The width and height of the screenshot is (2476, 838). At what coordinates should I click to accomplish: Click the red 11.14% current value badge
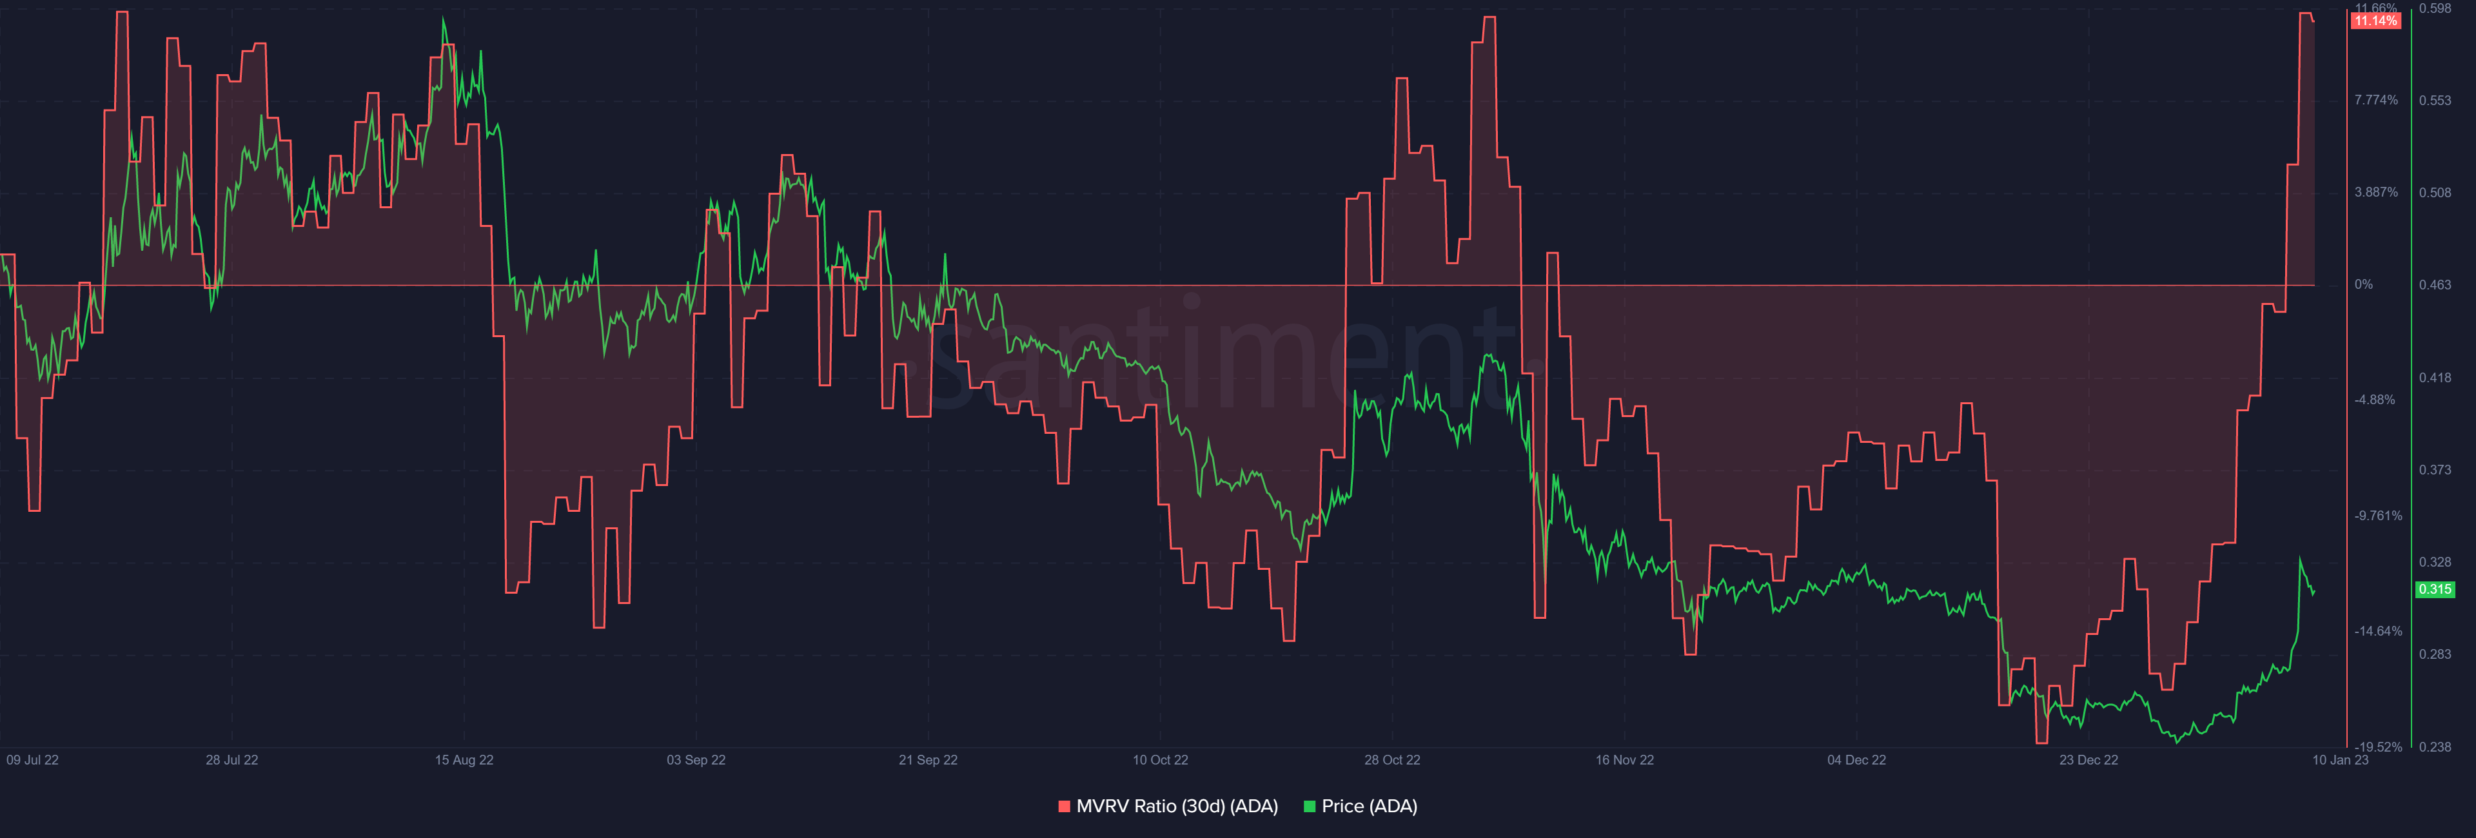tap(2375, 21)
